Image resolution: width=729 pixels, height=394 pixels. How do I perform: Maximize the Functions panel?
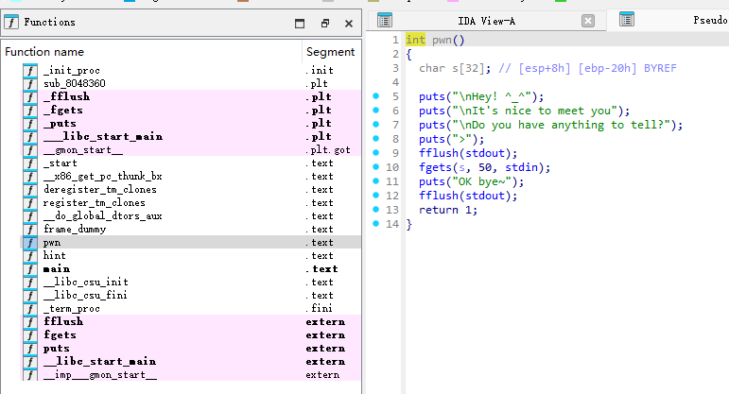(300, 23)
